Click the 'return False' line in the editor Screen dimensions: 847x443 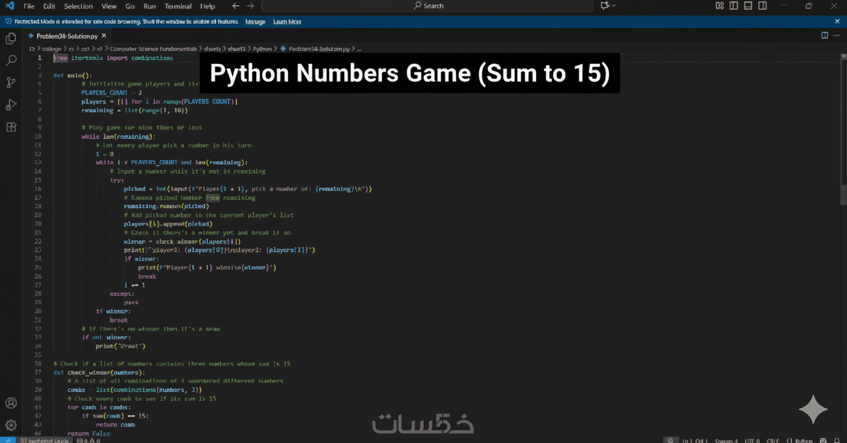coord(89,433)
